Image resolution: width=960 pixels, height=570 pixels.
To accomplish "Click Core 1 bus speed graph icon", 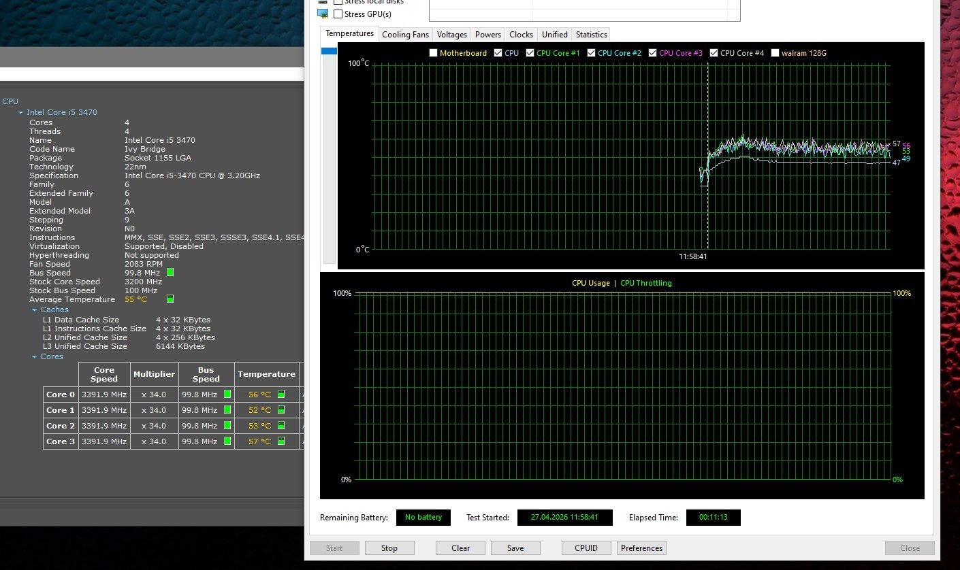I will [227, 410].
